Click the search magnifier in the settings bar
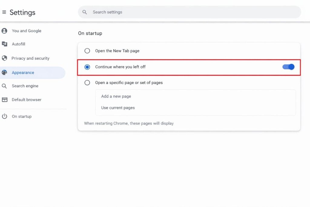This screenshot has width=310, height=207. click(x=84, y=12)
